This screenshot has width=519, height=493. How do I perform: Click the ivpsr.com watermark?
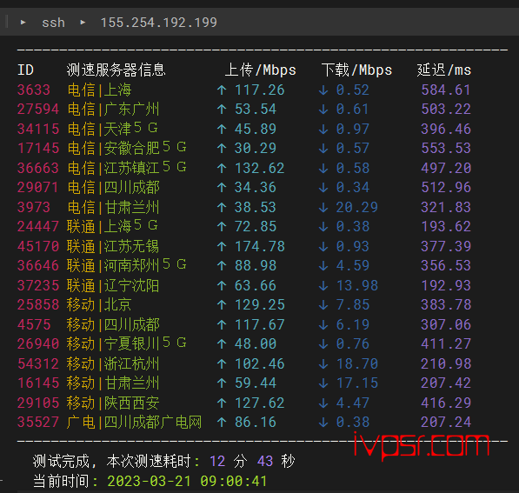[422, 445]
